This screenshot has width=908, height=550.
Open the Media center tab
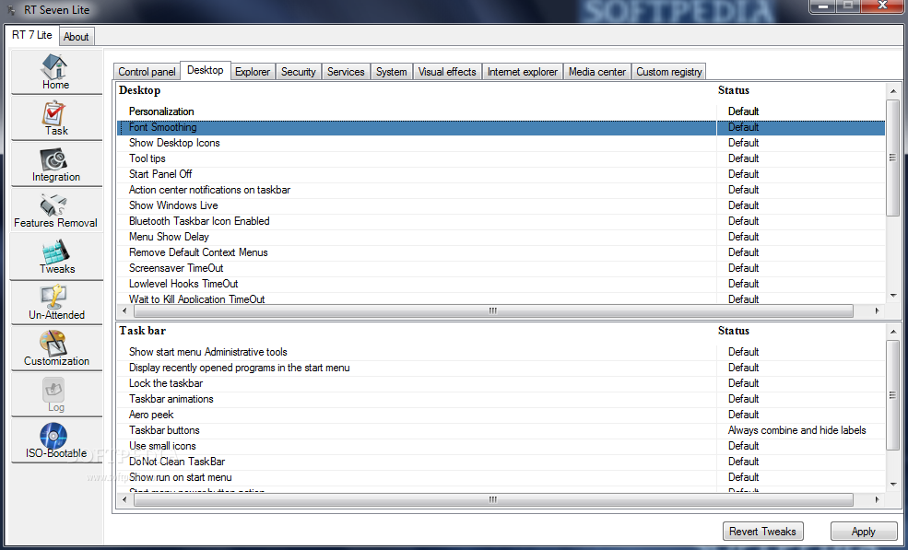click(597, 71)
